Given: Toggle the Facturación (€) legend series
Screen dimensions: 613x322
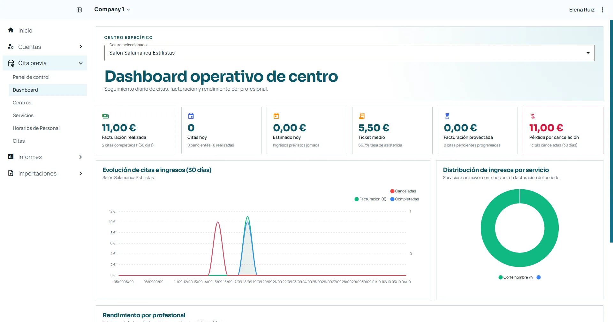Looking at the screenshot, I should point(370,199).
